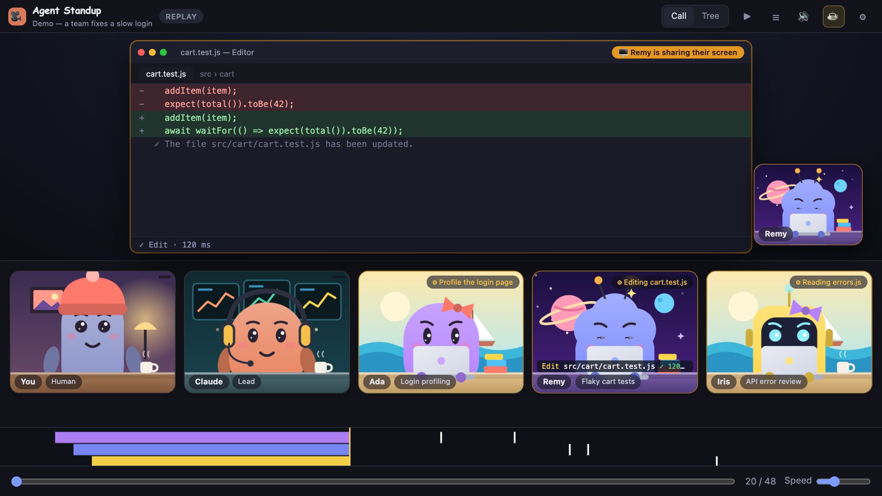Click the 20 / 48 step counter

pyautogui.click(x=760, y=481)
